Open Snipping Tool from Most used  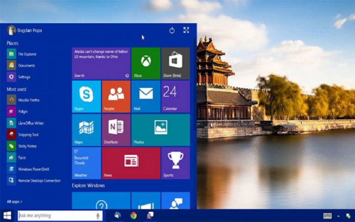point(23,135)
